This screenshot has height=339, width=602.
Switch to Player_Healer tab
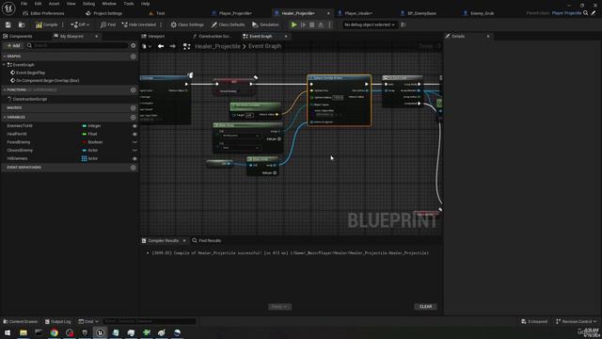[x=358, y=13]
